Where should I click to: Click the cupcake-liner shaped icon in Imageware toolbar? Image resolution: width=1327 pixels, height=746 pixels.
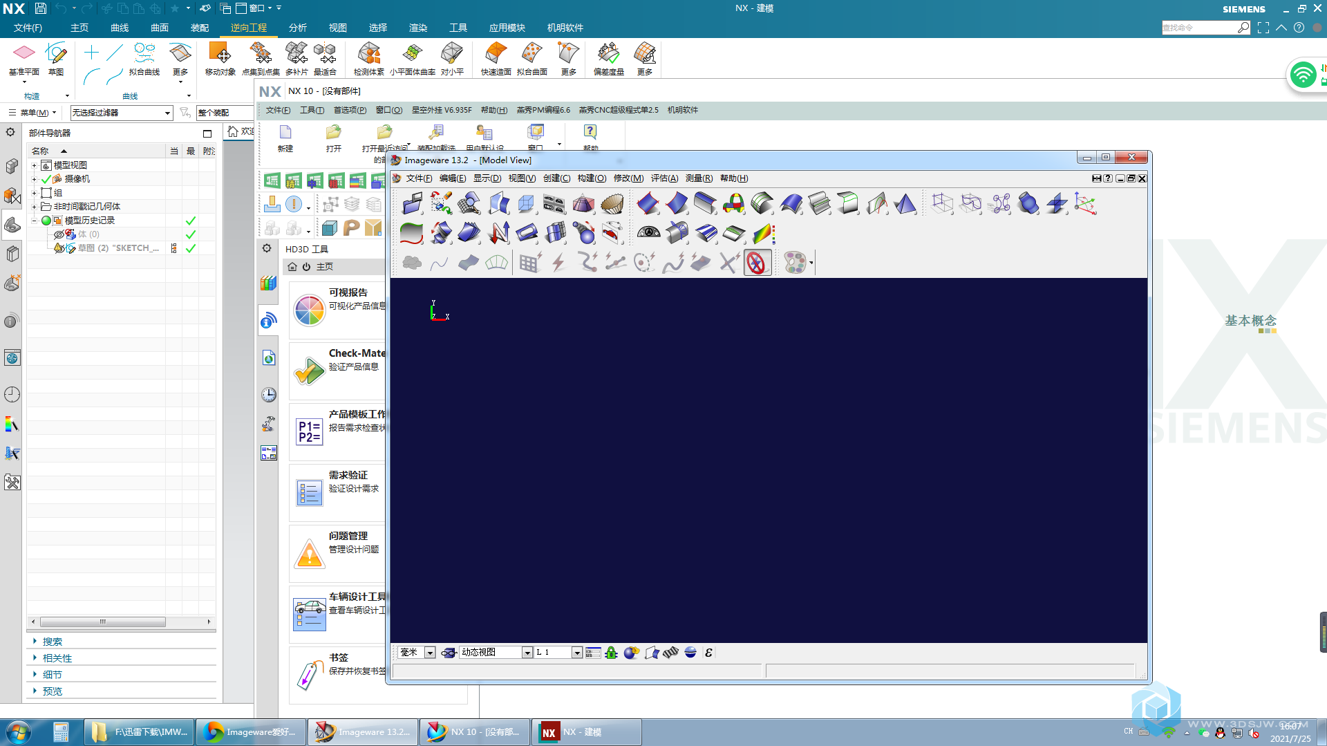tap(612, 204)
